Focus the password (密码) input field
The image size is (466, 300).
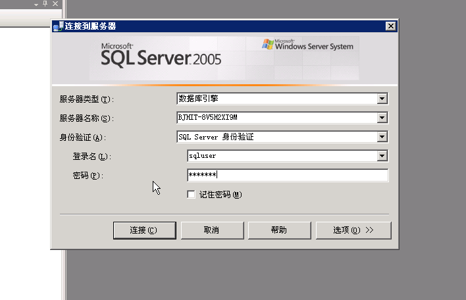tap(288, 175)
